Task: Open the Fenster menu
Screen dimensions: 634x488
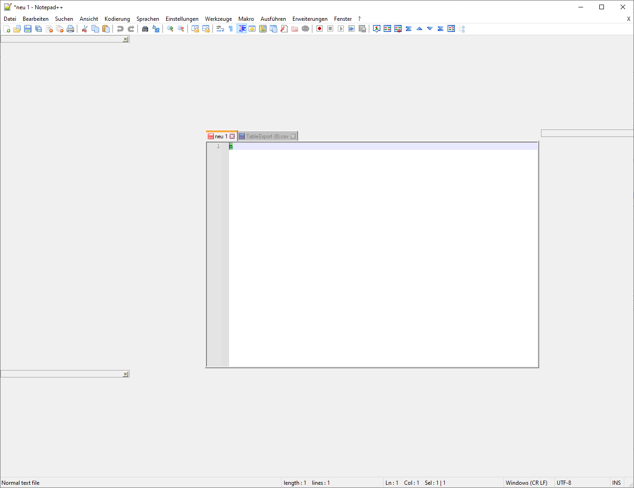Action: pyautogui.click(x=343, y=19)
